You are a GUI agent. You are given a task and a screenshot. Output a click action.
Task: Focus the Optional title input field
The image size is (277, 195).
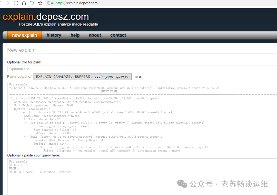pyautogui.click(x=142, y=69)
